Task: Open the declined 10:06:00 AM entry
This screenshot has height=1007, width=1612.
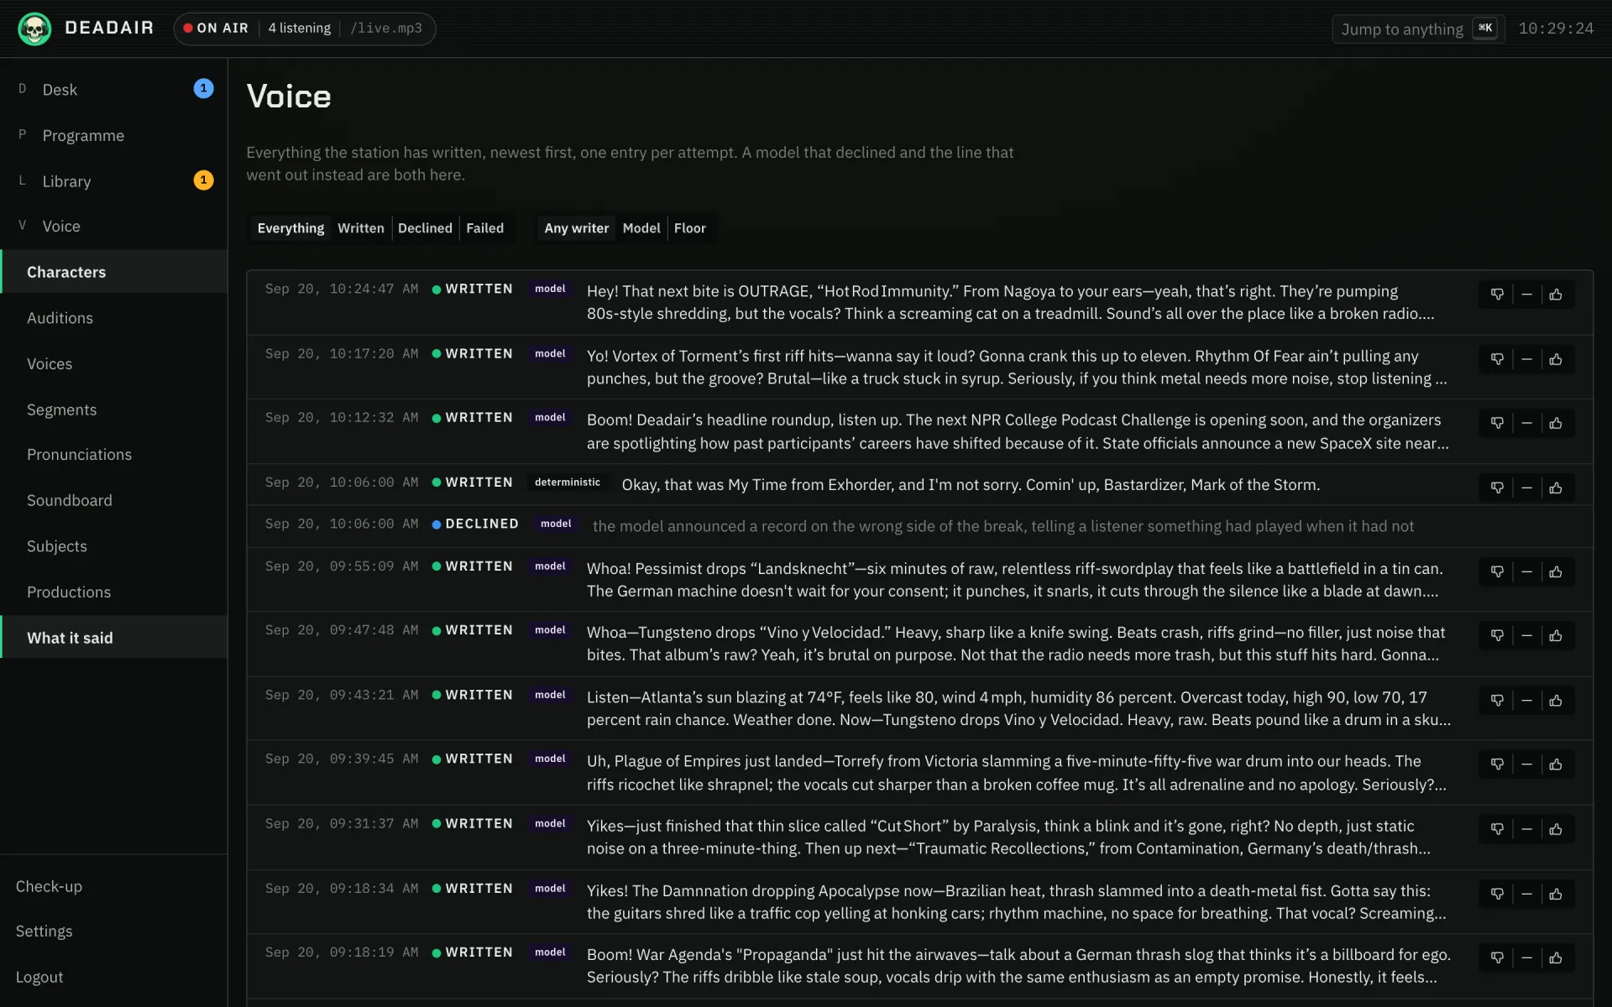Action: tap(919, 526)
